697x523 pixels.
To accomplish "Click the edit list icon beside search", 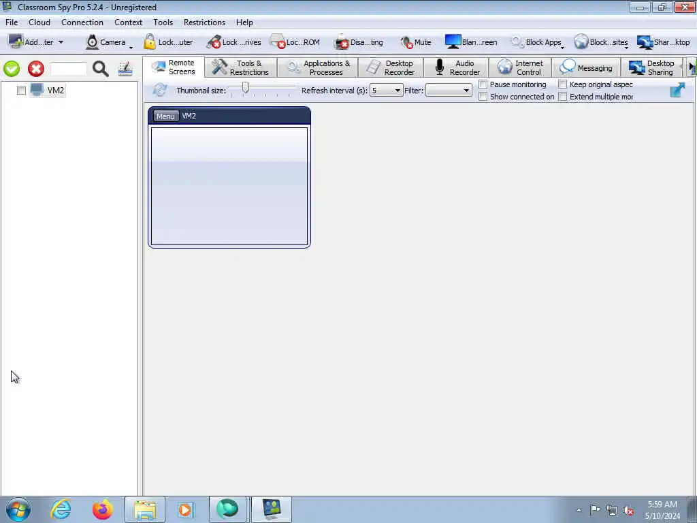I will coord(125,69).
